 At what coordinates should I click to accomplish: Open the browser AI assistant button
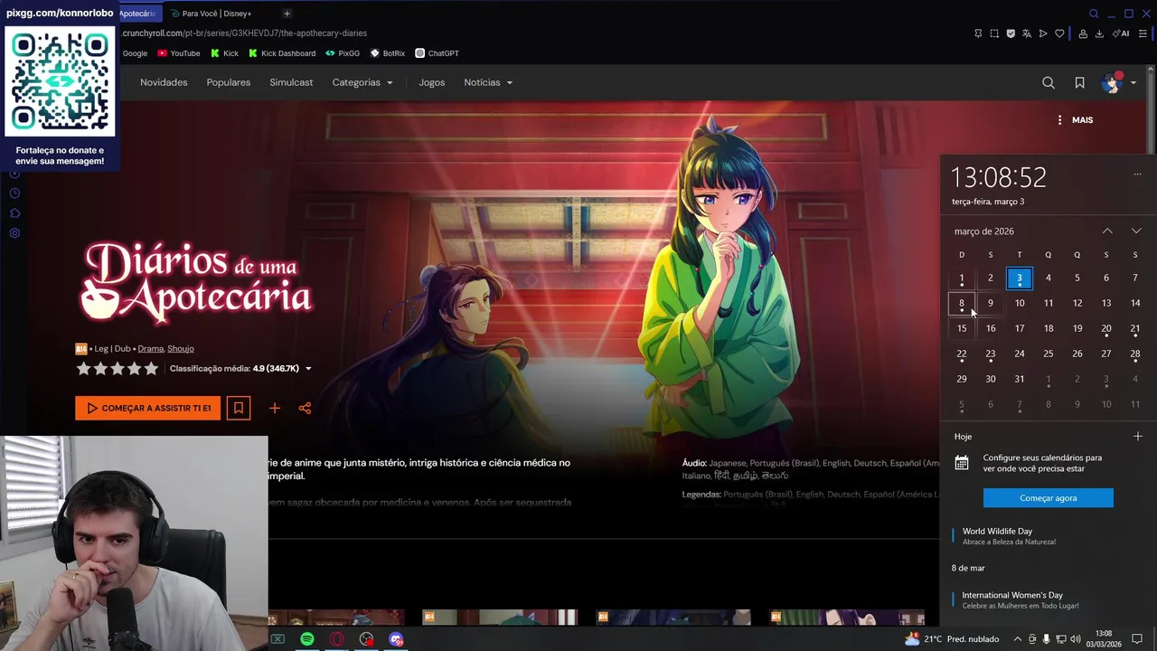(x=1122, y=33)
